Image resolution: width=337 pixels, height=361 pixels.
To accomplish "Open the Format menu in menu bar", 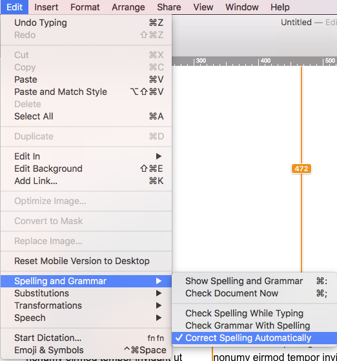I will click(x=85, y=7).
